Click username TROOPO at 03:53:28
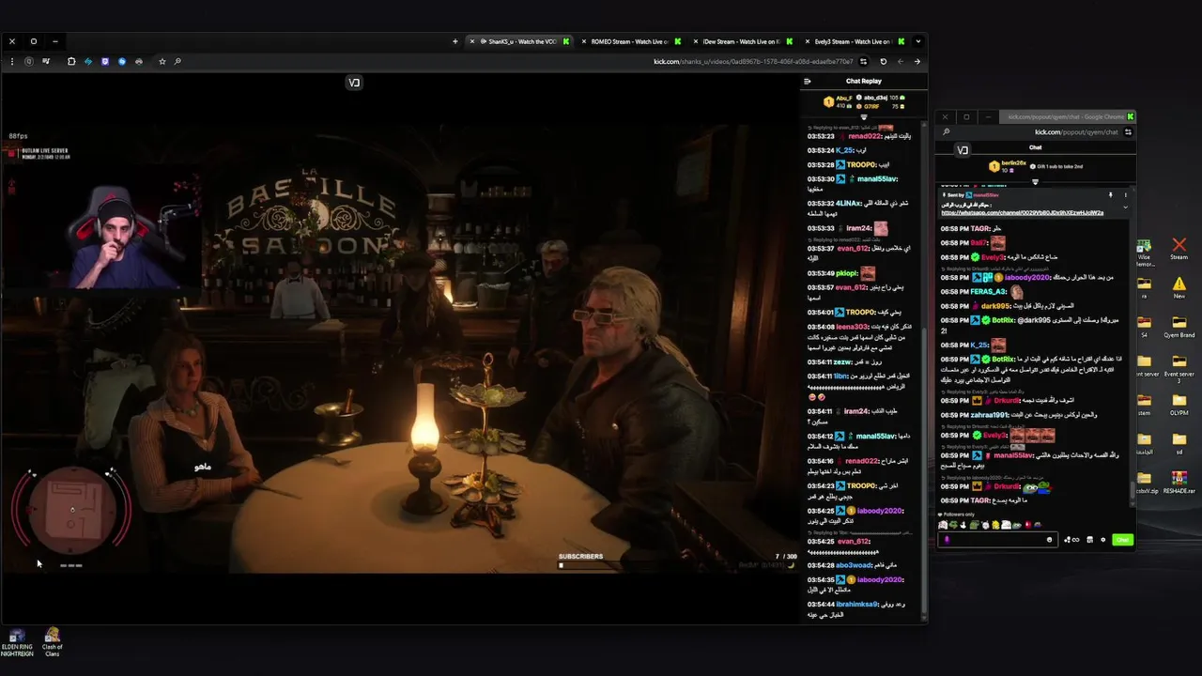The image size is (1202, 676). pos(861,164)
